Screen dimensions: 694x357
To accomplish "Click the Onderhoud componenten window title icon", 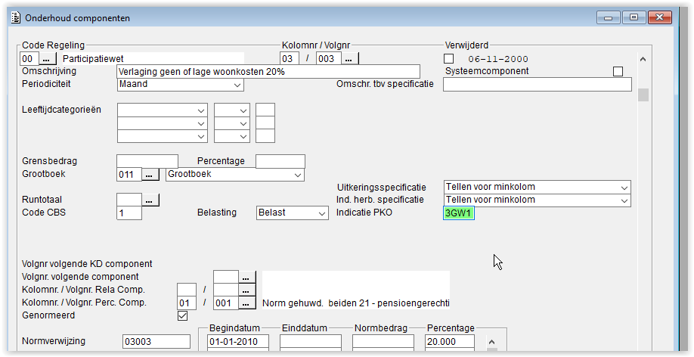I will coord(15,17).
